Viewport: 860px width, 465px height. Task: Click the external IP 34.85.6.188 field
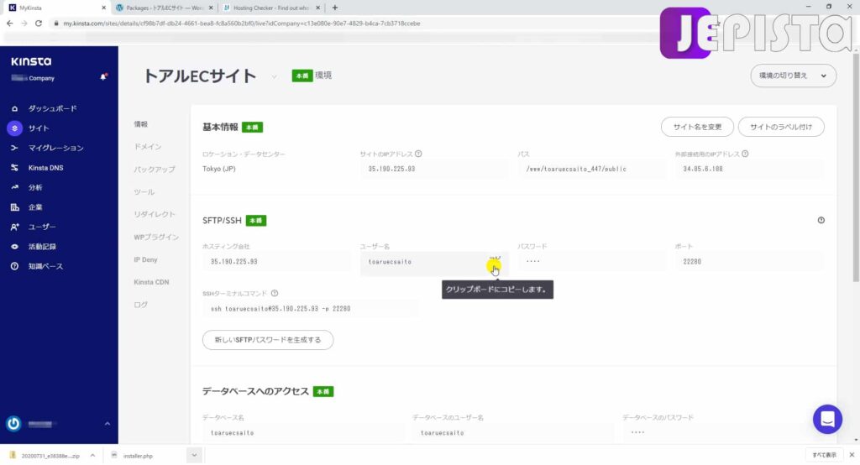pyautogui.click(x=748, y=169)
